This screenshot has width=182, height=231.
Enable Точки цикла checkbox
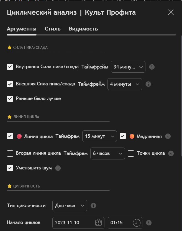coord(131,153)
